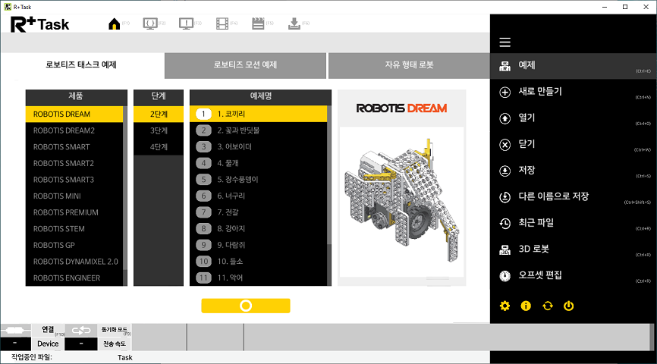Viewport: 657px width, 364px height.
Task: Open settings with the gear icon
Action: click(x=505, y=306)
